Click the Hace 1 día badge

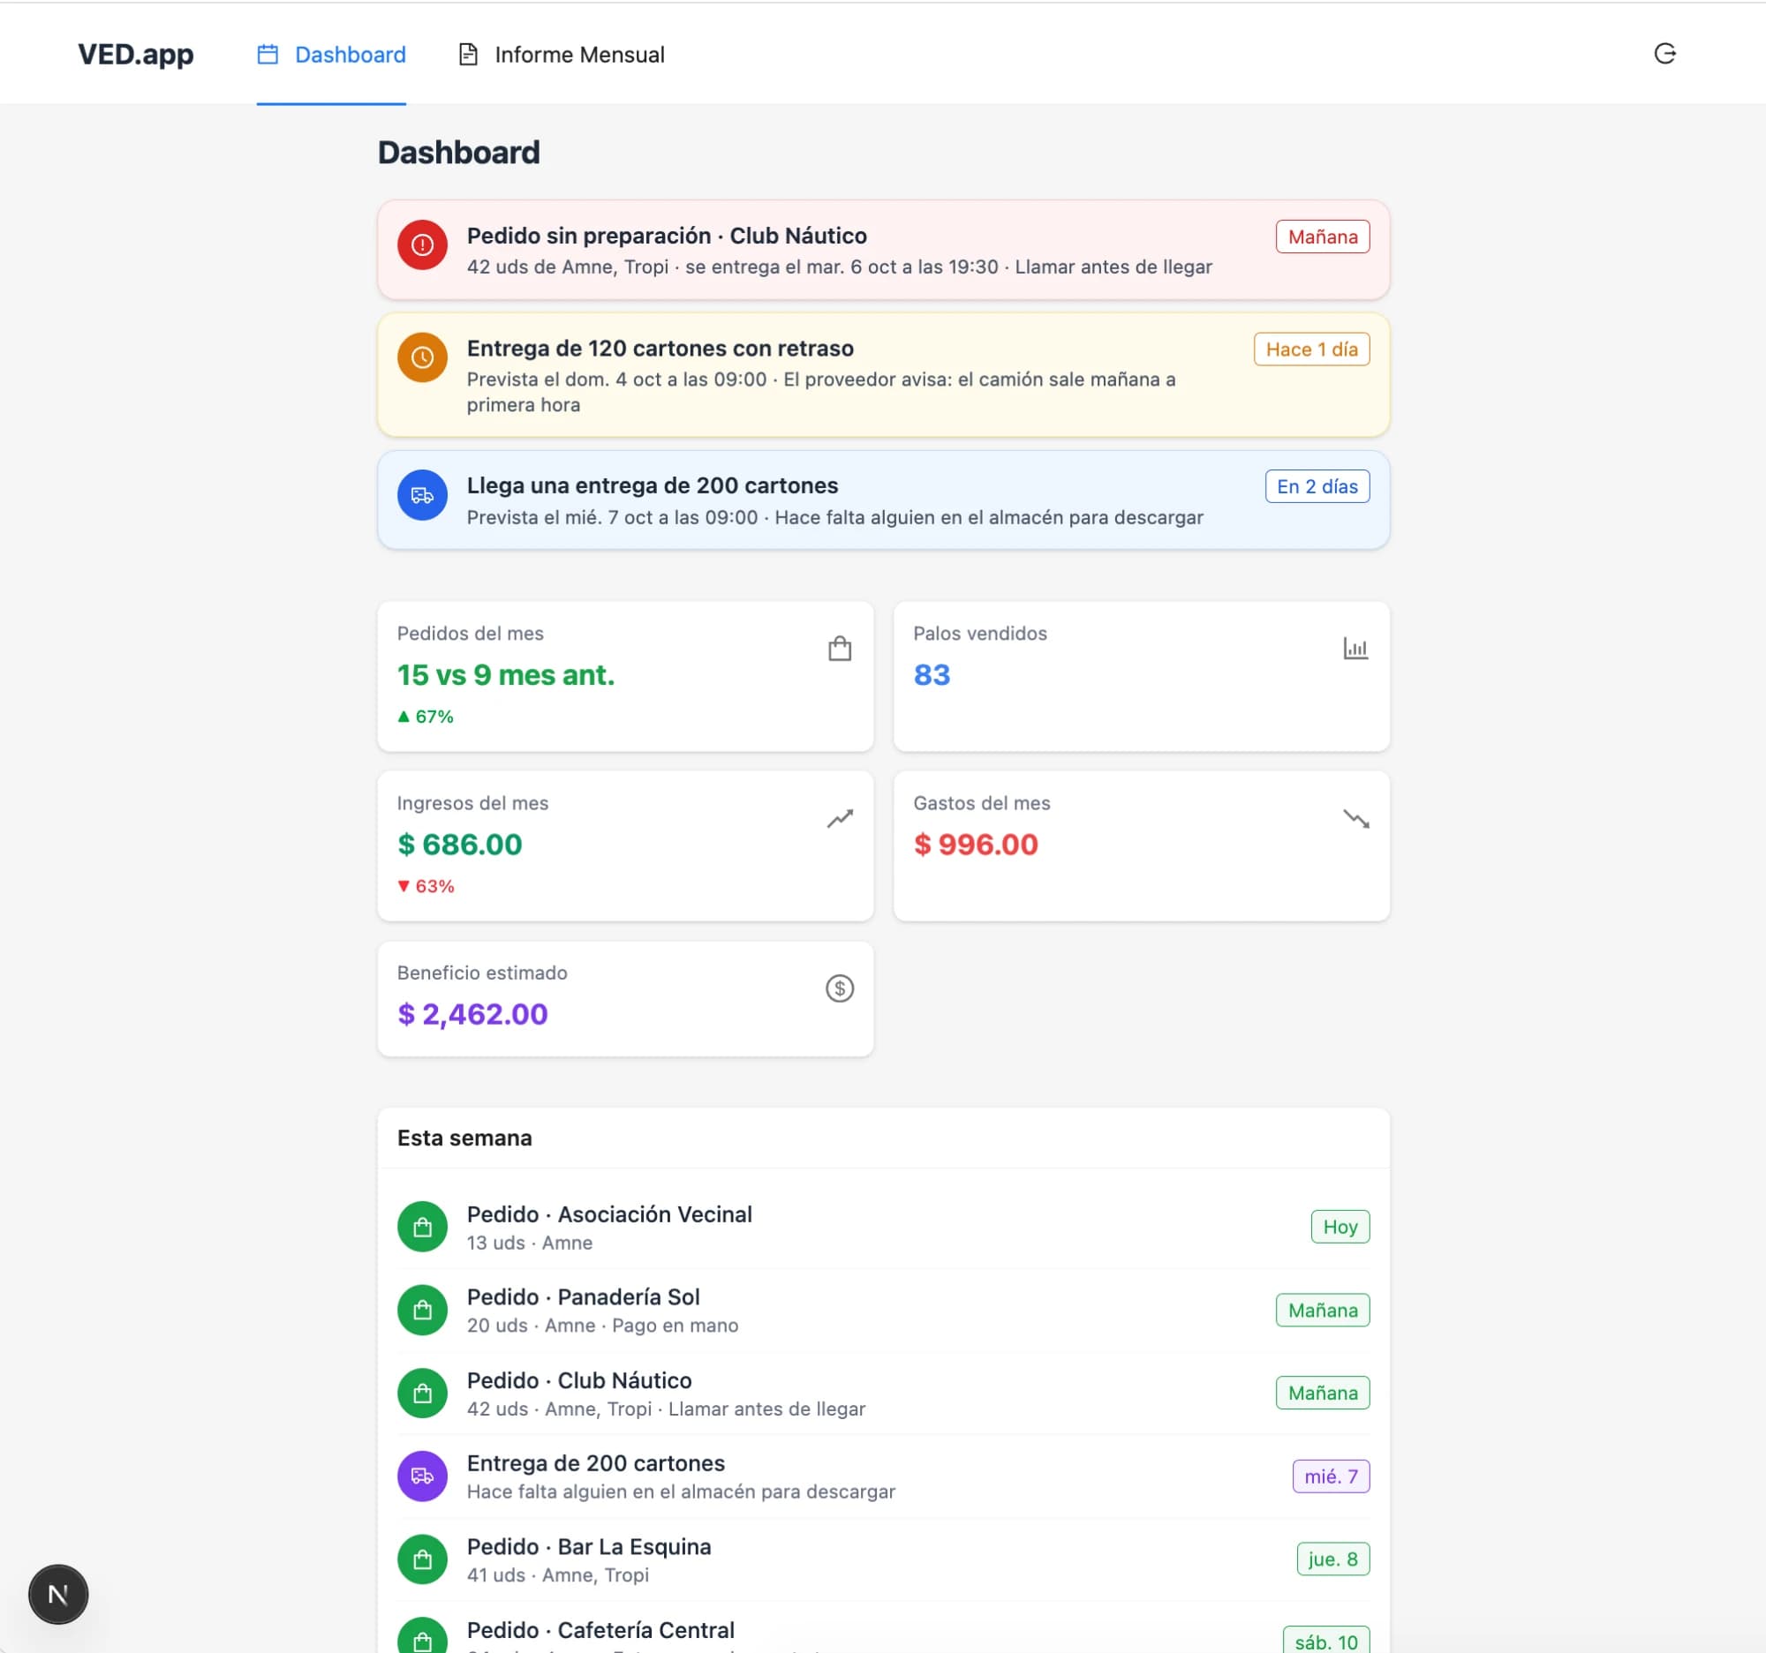pos(1311,349)
